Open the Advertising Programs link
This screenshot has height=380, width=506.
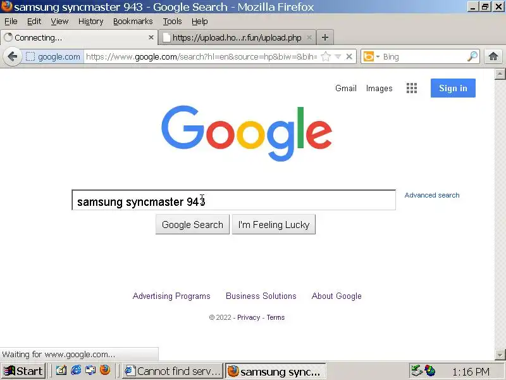[171, 296]
